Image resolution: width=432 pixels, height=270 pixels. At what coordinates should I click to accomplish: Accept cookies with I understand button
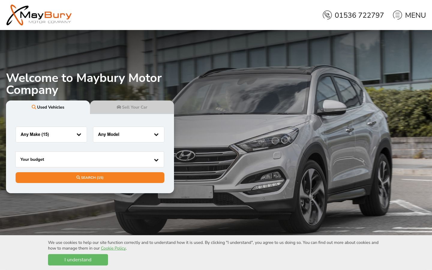point(78,260)
